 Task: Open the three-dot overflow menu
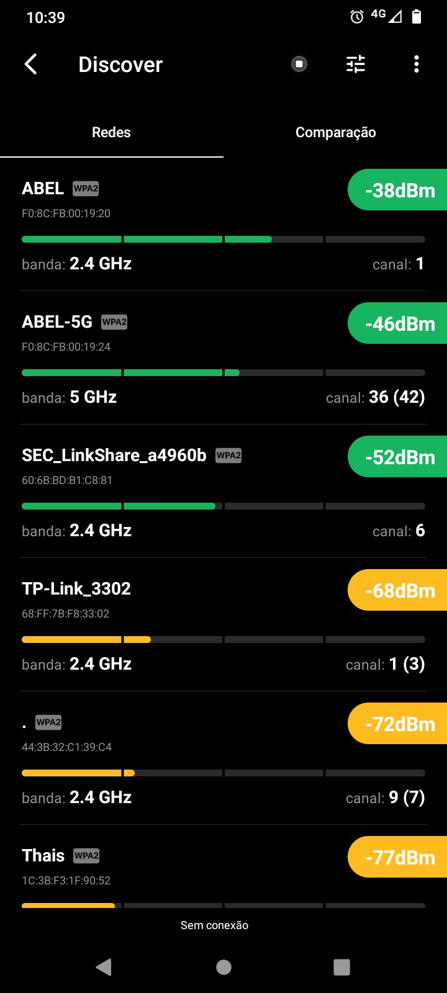coord(416,64)
